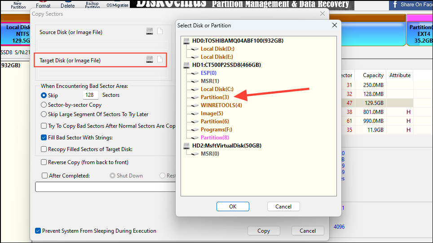Enable Try To Copy Bad Sectors checkbox
The height and width of the screenshot is (243, 433).
coord(44,126)
